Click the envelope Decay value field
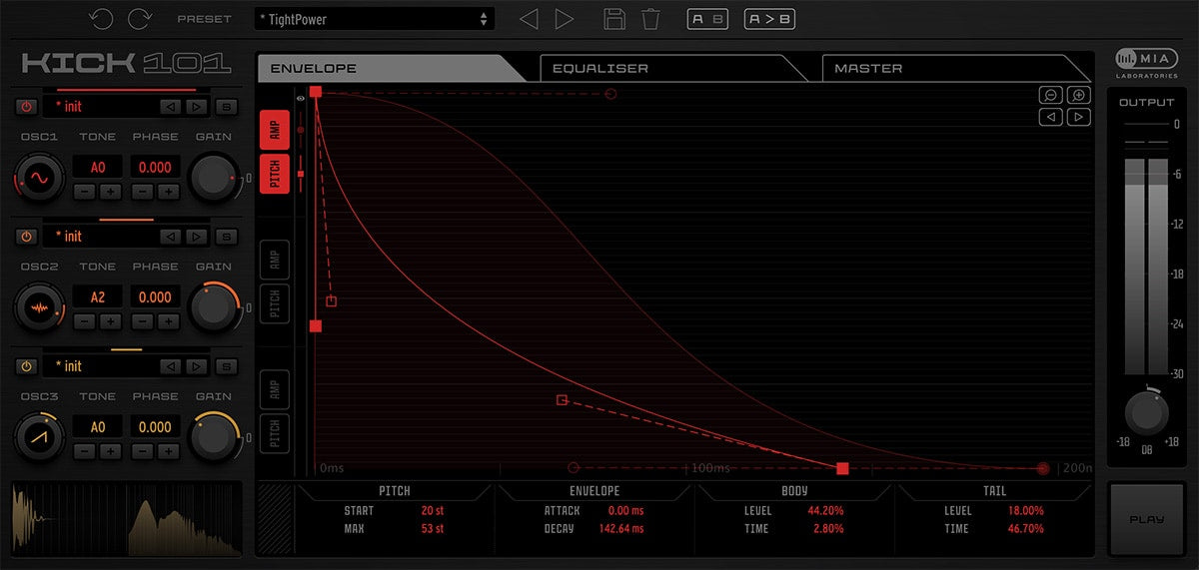 (620, 529)
